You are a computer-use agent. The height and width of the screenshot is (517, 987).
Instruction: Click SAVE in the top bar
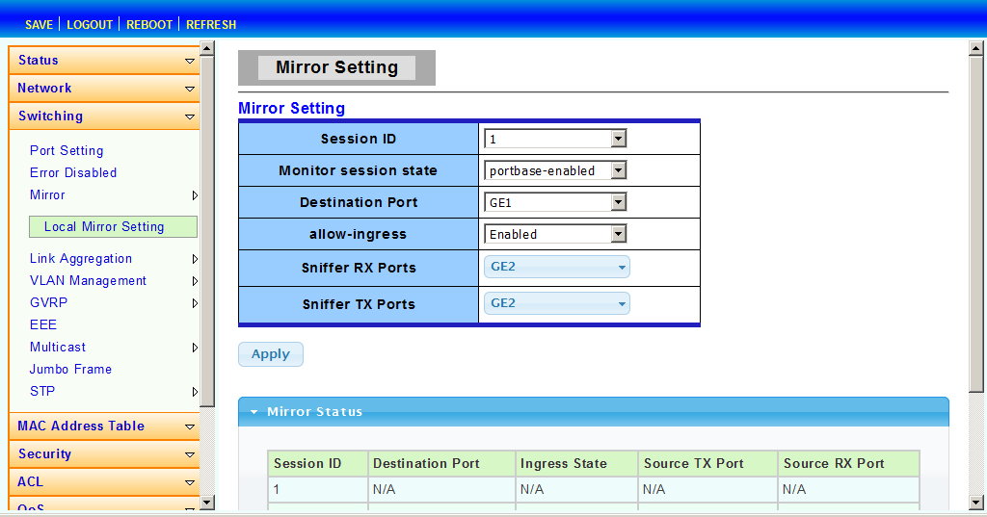[39, 24]
